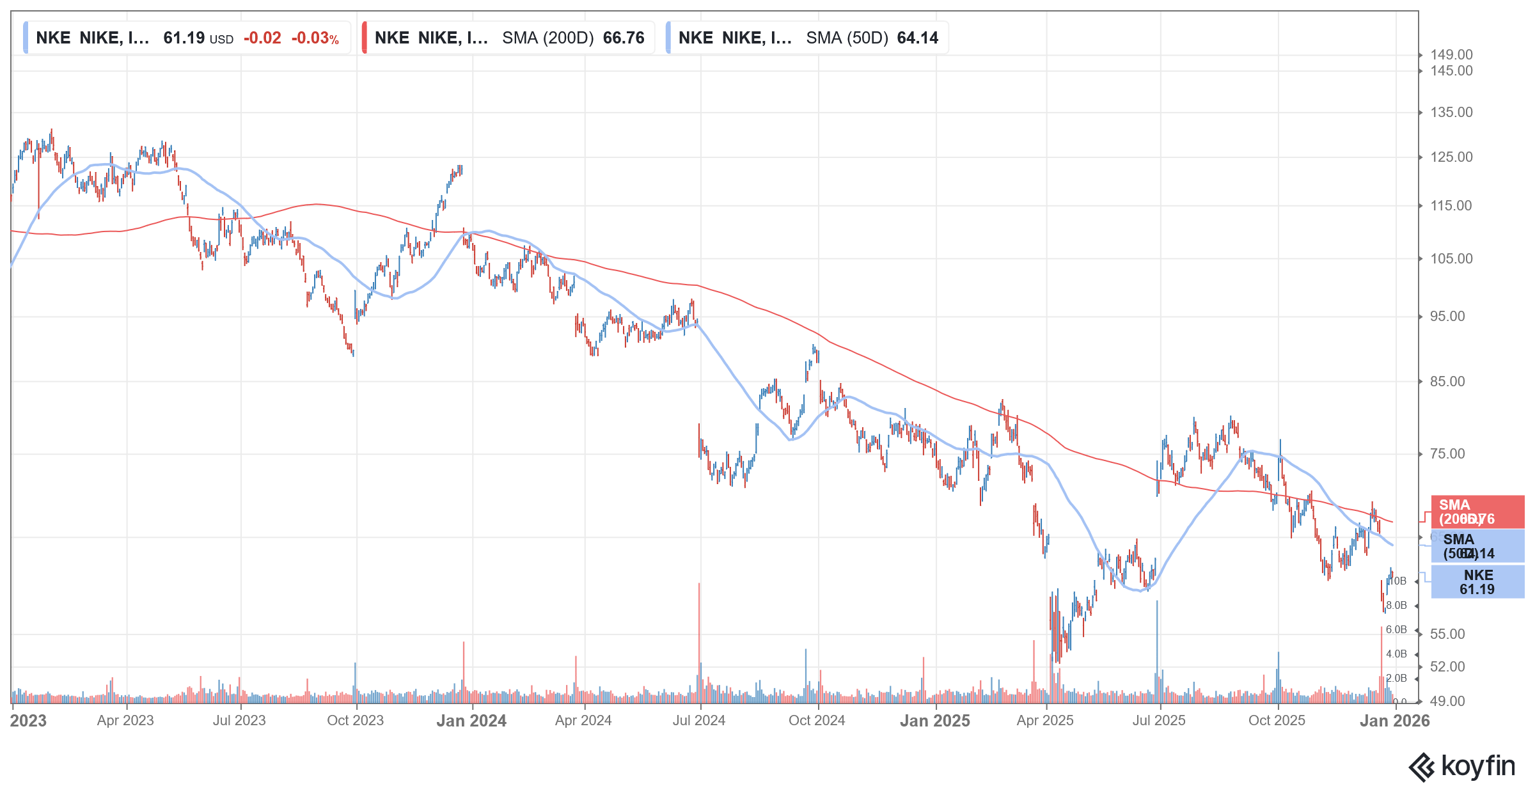Click the blue color bar on SMA (50D) legend
The image size is (1535, 793).
pos(670,37)
